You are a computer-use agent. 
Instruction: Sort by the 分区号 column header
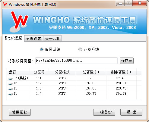(x=39, y=72)
